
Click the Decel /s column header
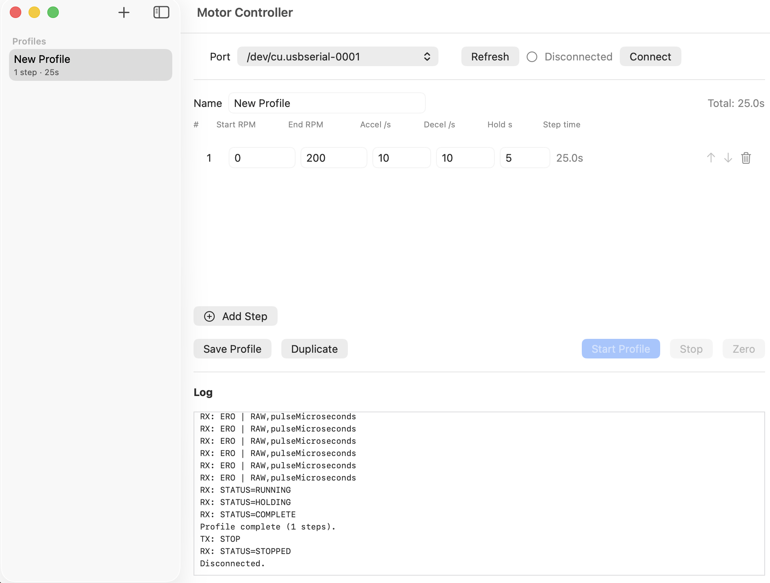(439, 125)
